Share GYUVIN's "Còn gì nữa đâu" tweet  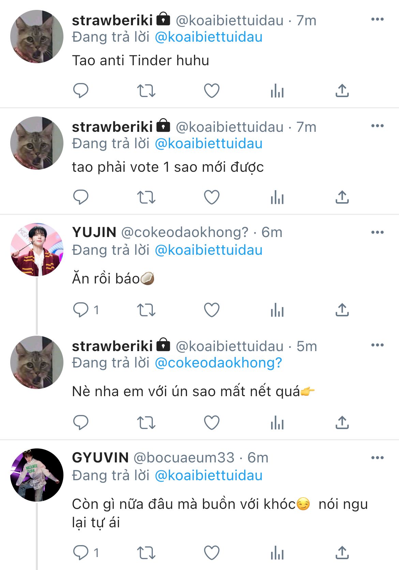pos(342,553)
